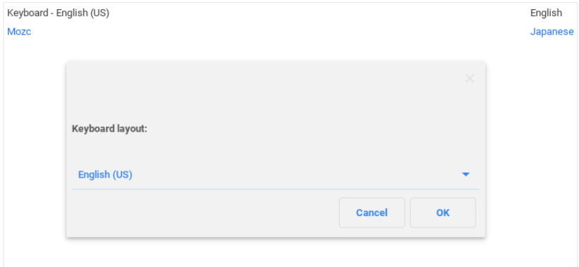The image size is (579, 267).
Task: Click the English (US) selected value text
Action: 105,174
